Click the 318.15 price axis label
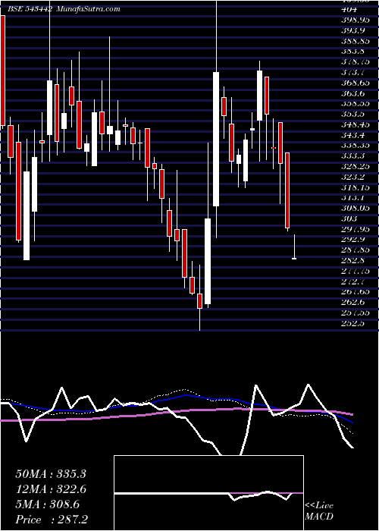The height and width of the screenshot is (531, 379). click(356, 187)
